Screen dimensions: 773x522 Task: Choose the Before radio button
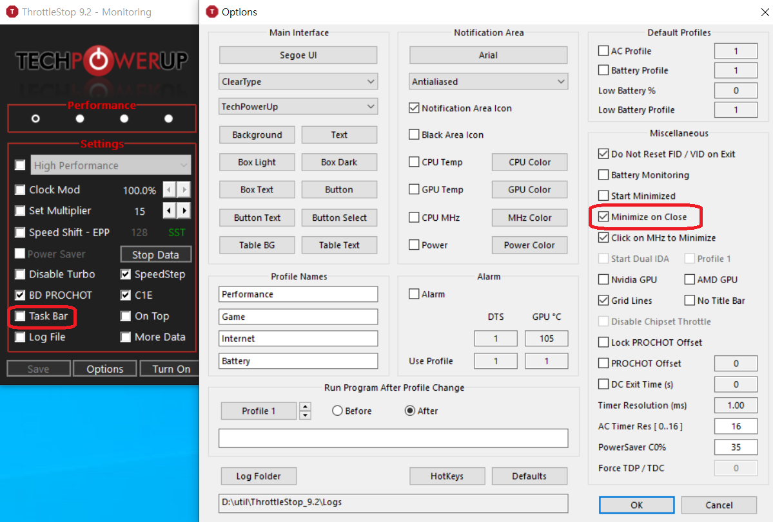click(x=337, y=411)
